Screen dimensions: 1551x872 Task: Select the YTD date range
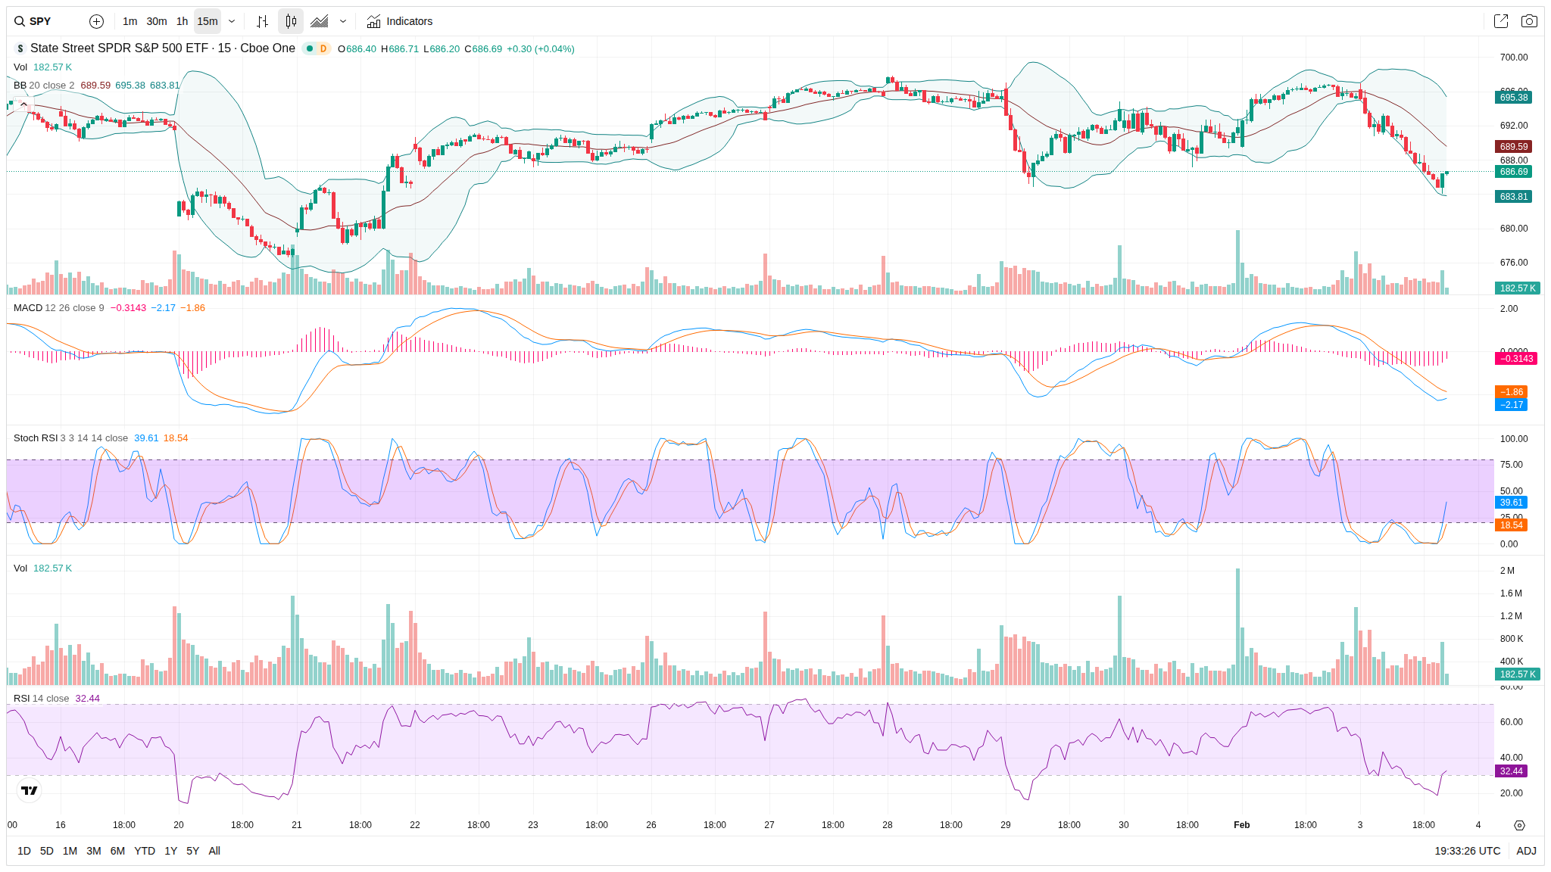click(144, 851)
